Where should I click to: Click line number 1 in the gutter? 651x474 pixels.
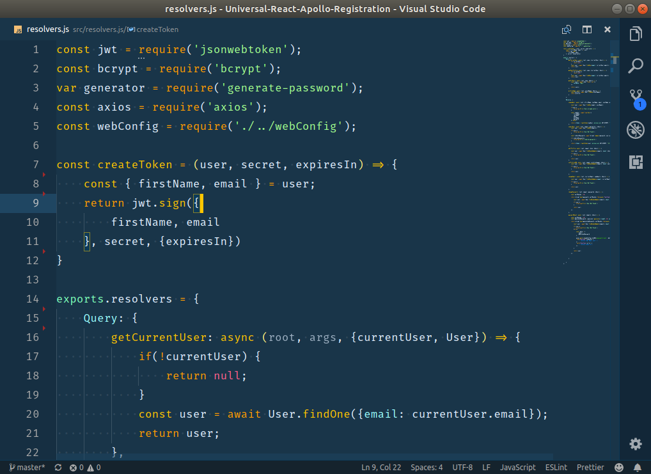[x=36, y=50]
